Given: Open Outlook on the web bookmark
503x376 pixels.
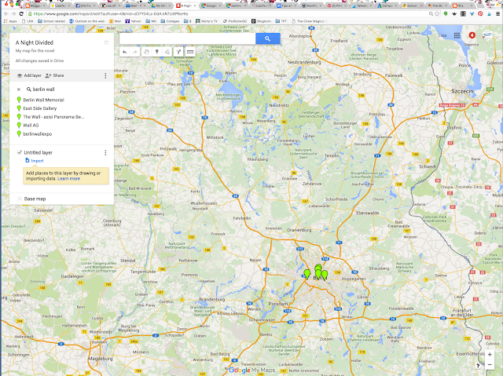Looking at the screenshot, I should [x=87, y=21].
